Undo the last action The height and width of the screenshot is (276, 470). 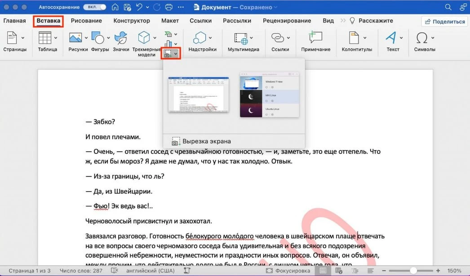(139, 7)
